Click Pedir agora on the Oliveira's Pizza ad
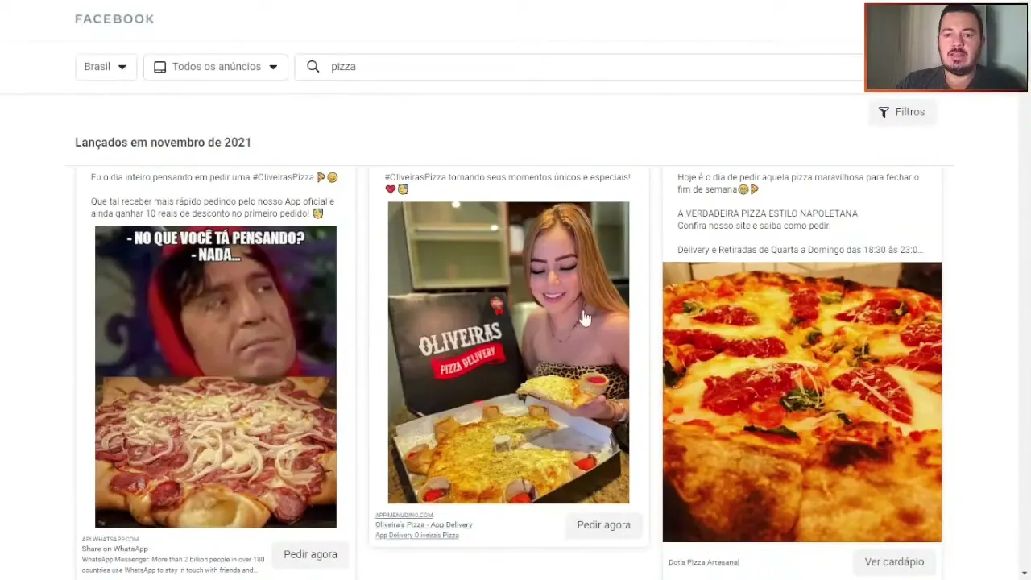This screenshot has height=580, width=1031. (603, 524)
